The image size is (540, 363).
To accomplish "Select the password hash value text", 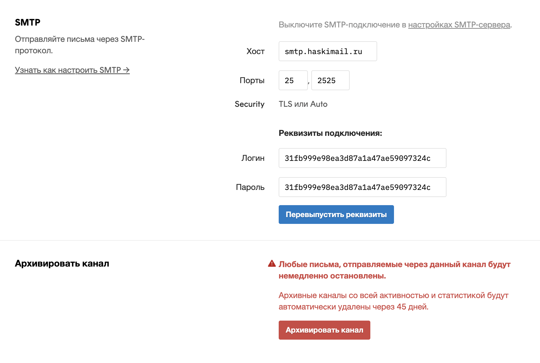I will [x=357, y=187].
